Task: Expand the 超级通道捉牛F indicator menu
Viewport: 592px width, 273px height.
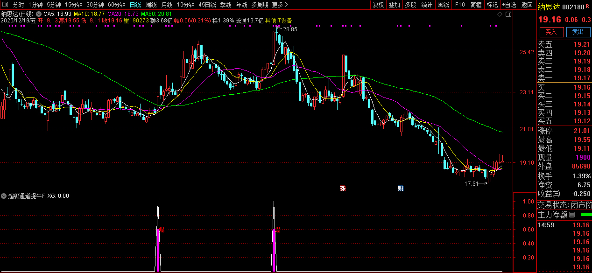Action: point(4,196)
